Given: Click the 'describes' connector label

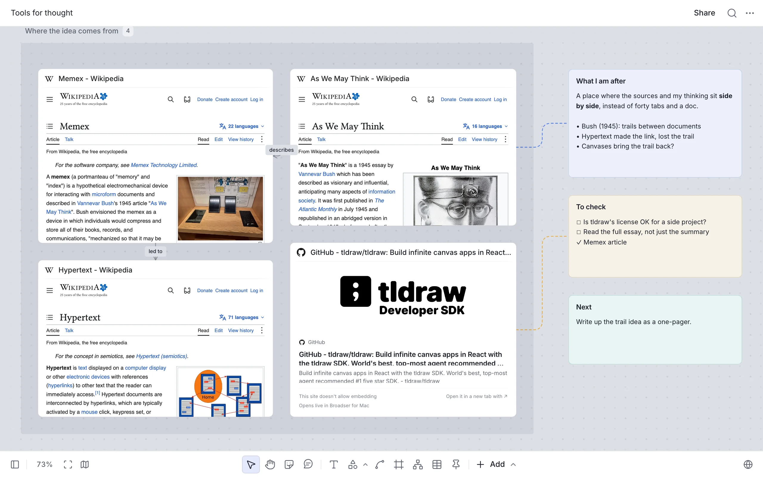Looking at the screenshot, I should point(281,150).
